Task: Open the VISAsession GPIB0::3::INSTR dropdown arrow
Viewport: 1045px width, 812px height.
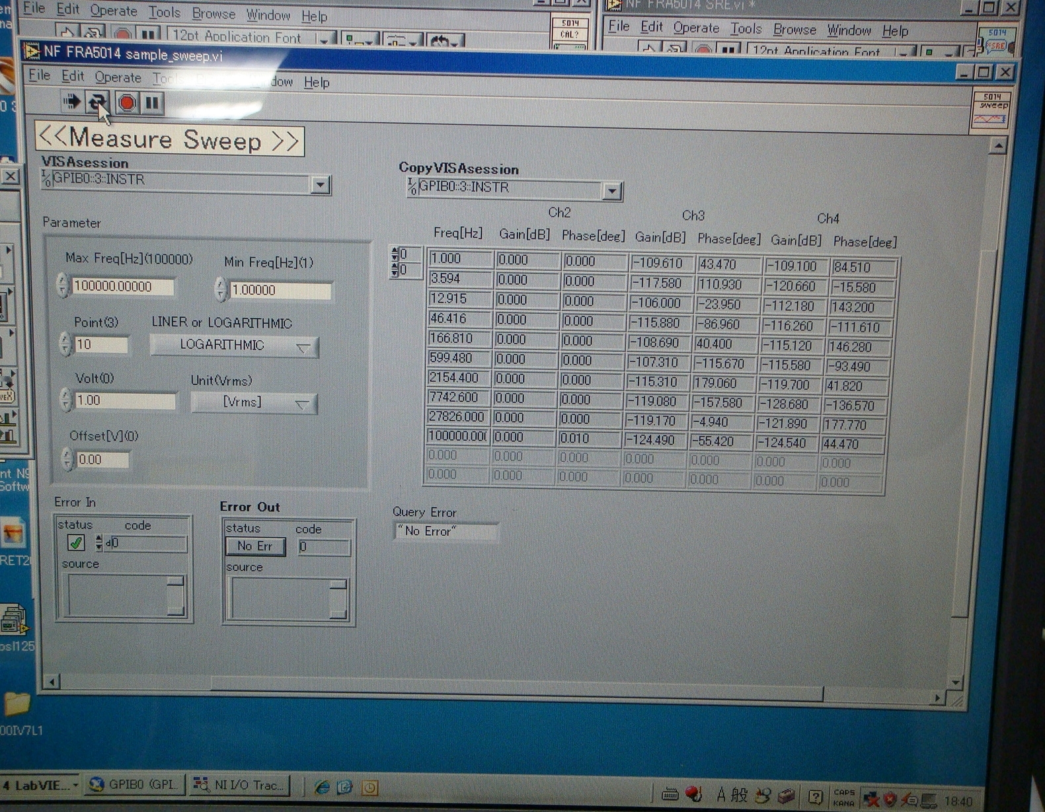Action: [321, 185]
